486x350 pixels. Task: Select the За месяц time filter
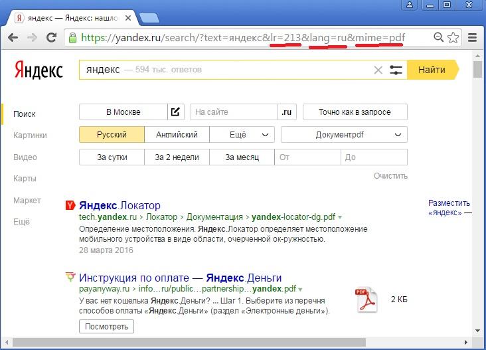pyautogui.click(x=242, y=157)
